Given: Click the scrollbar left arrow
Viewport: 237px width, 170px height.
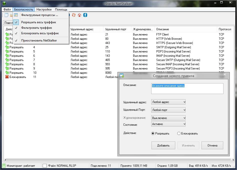Looking at the screenshot, I should coord(5,159).
